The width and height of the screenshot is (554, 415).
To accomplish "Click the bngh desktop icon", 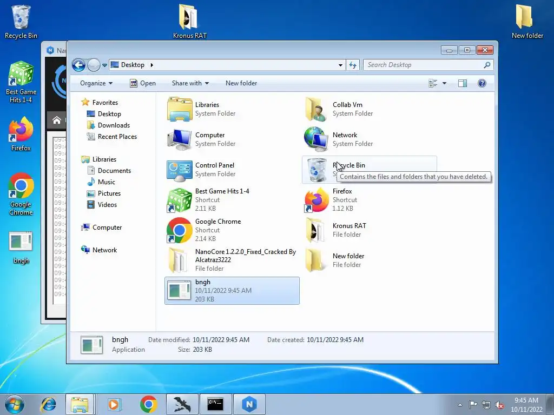I will click(x=21, y=247).
